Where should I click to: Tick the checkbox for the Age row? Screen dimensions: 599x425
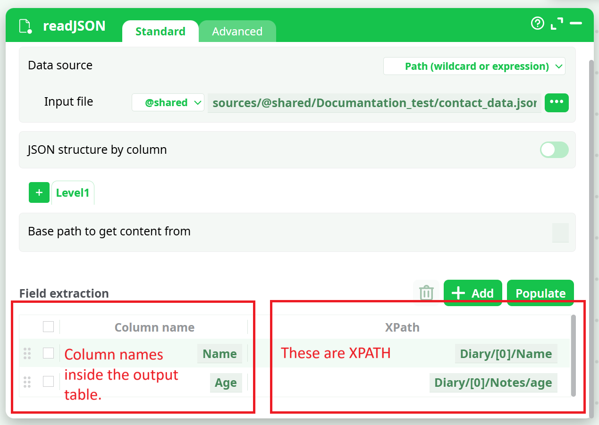[x=48, y=382]
